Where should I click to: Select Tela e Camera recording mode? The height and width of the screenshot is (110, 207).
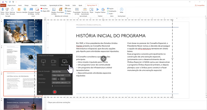[x=65, y=62]
